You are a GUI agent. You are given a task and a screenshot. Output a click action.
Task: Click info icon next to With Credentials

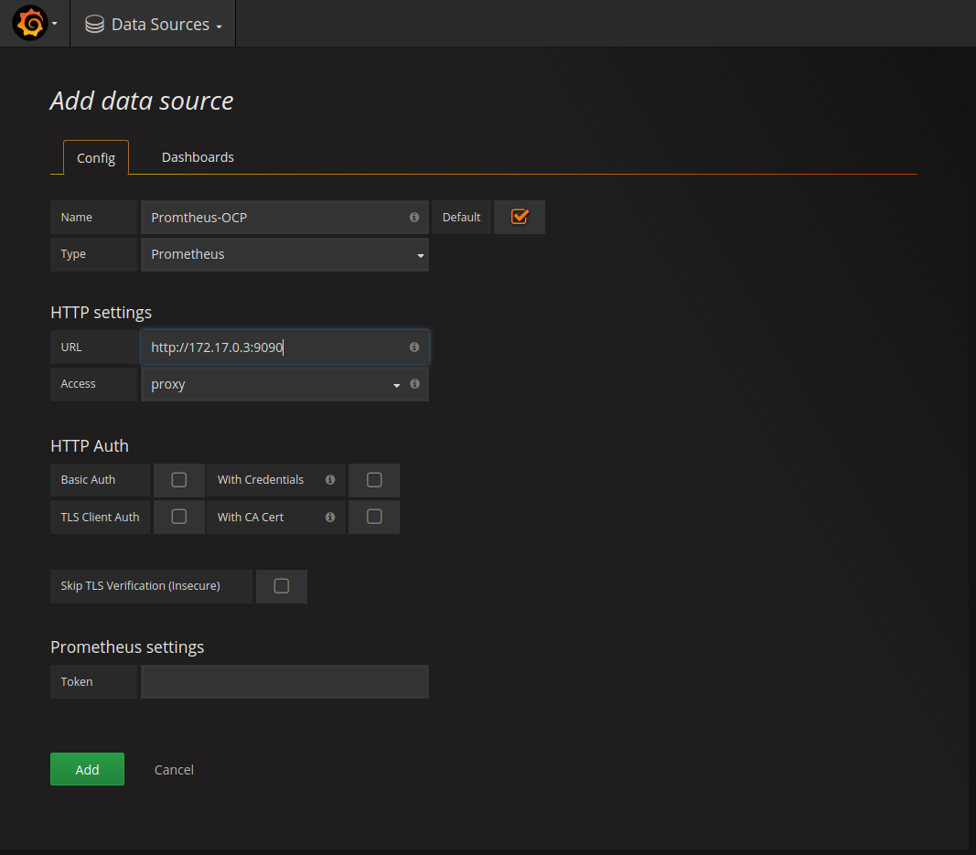[330, 480]
